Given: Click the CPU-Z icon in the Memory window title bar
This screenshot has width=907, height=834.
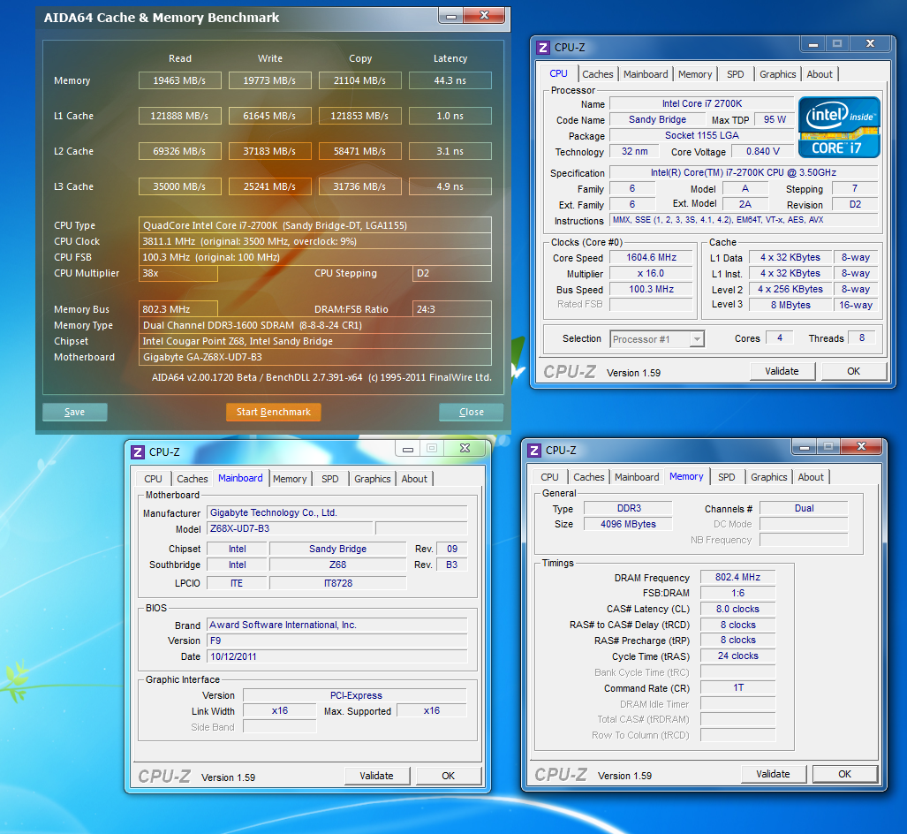Looking at the screenshot, I should click(534, 450).
